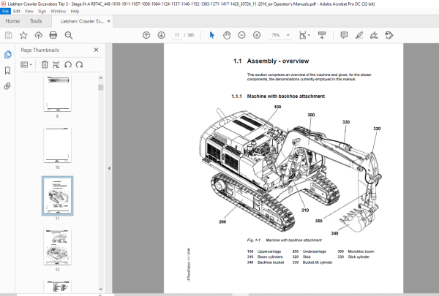Viewport: 439px width, 296px height.
Task: Switch to the Home tab
Action: click(x=12, y=21)
